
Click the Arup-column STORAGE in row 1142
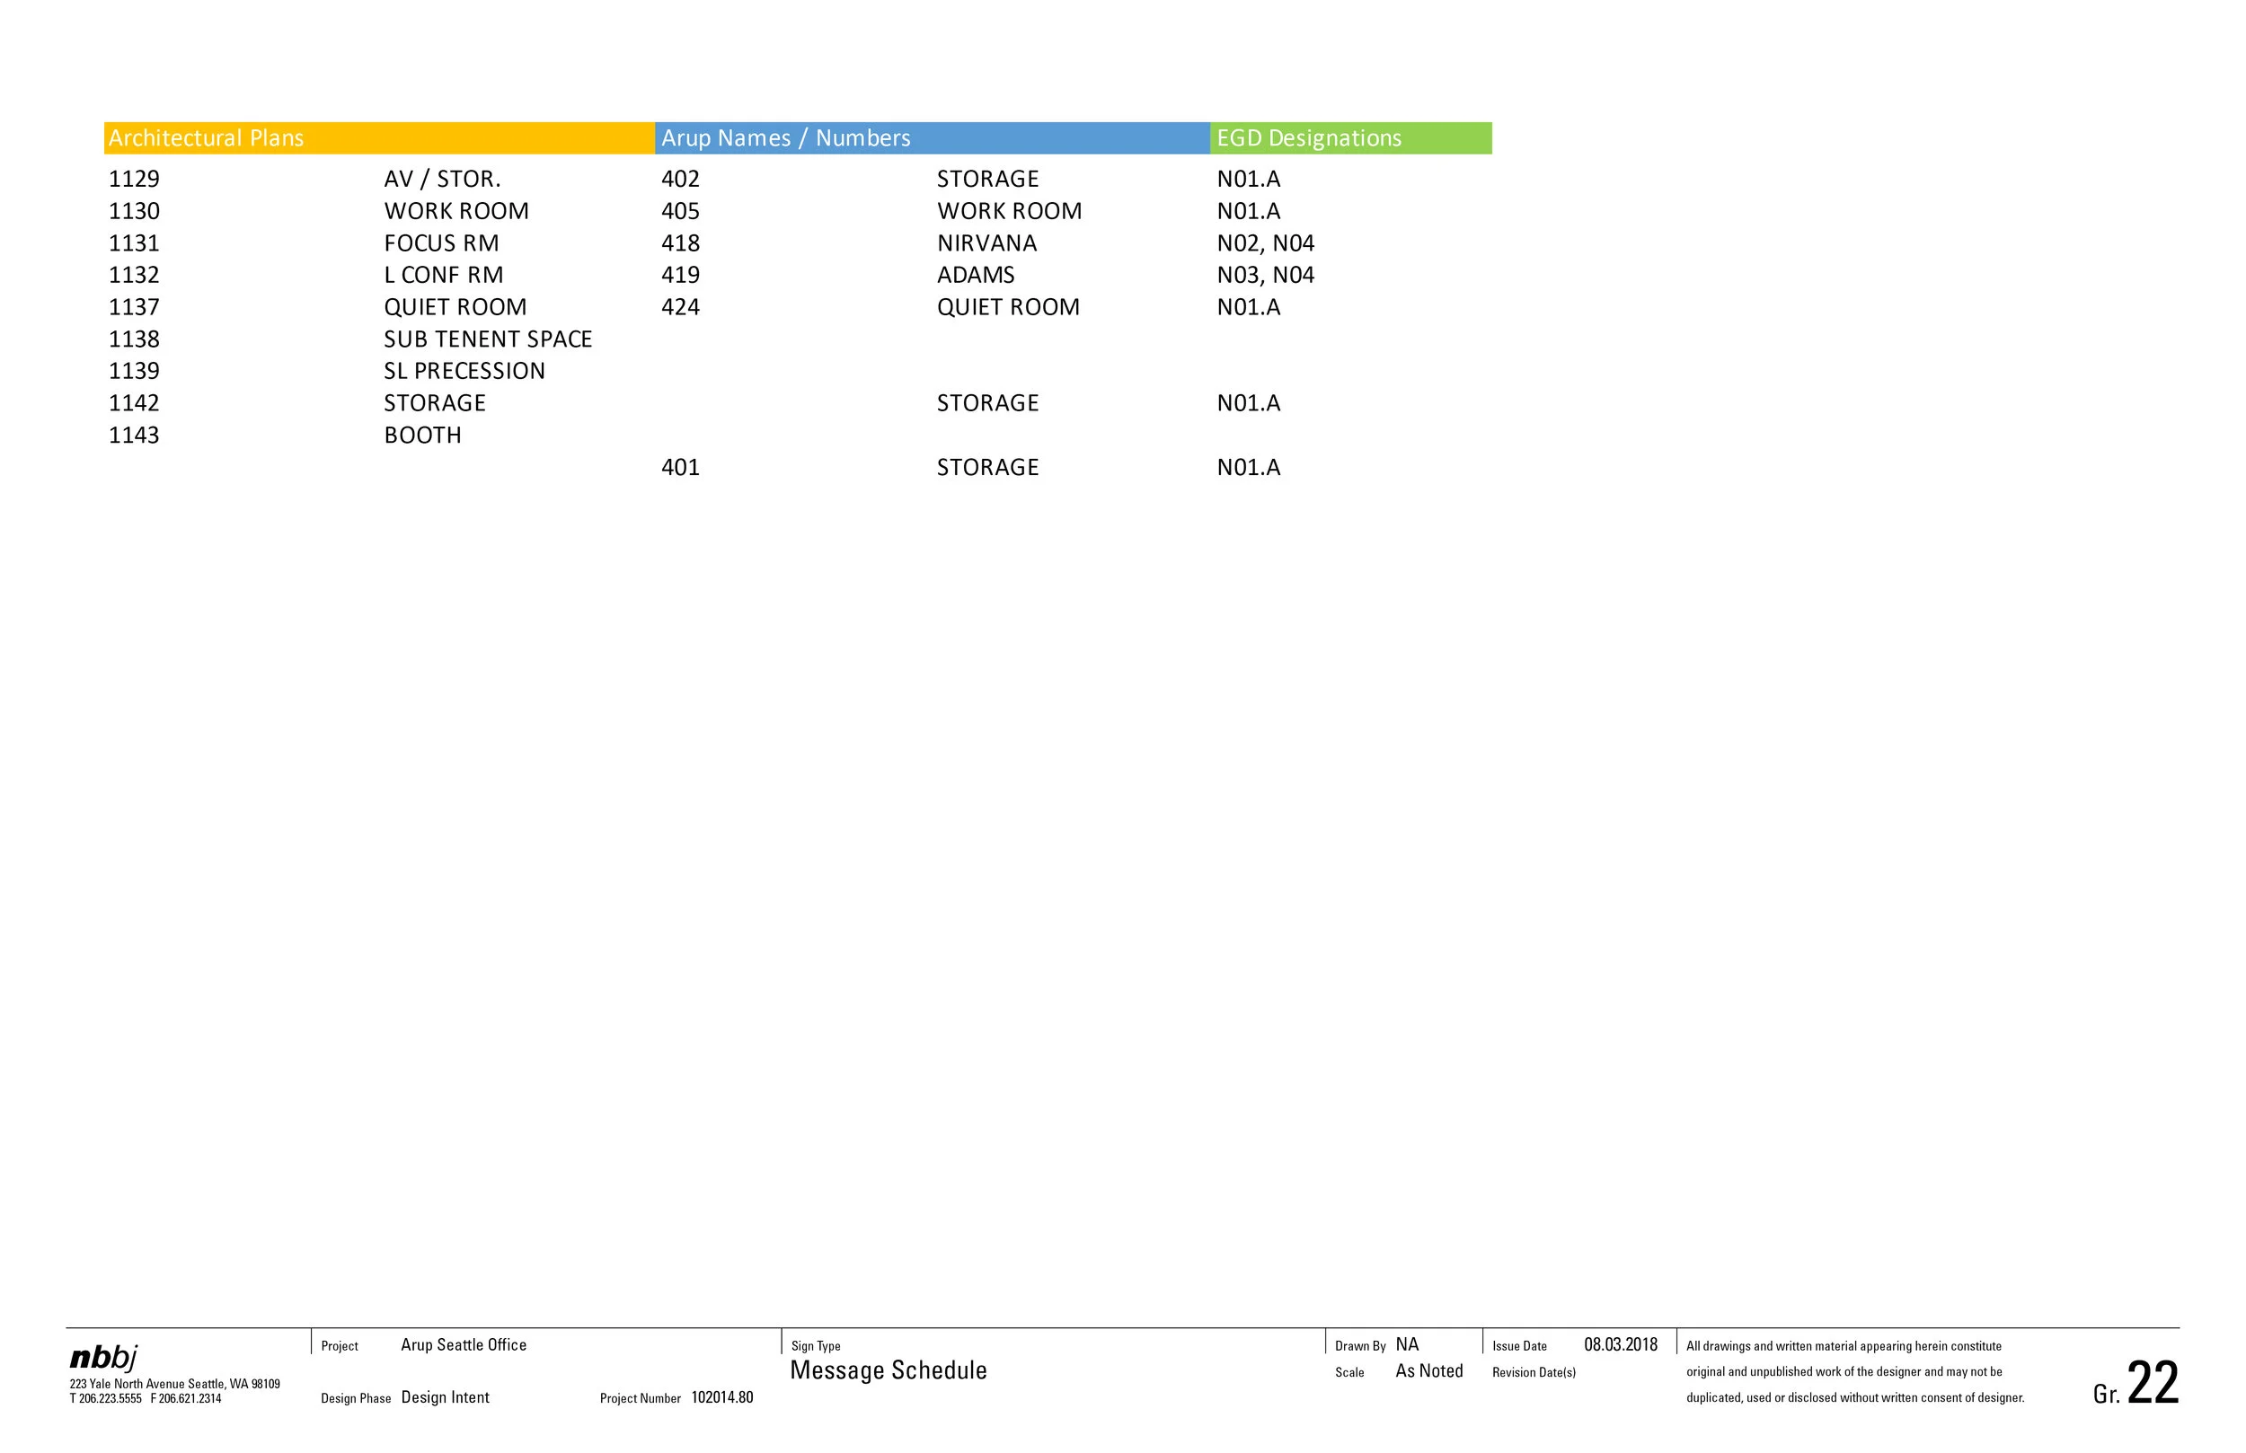988,404
